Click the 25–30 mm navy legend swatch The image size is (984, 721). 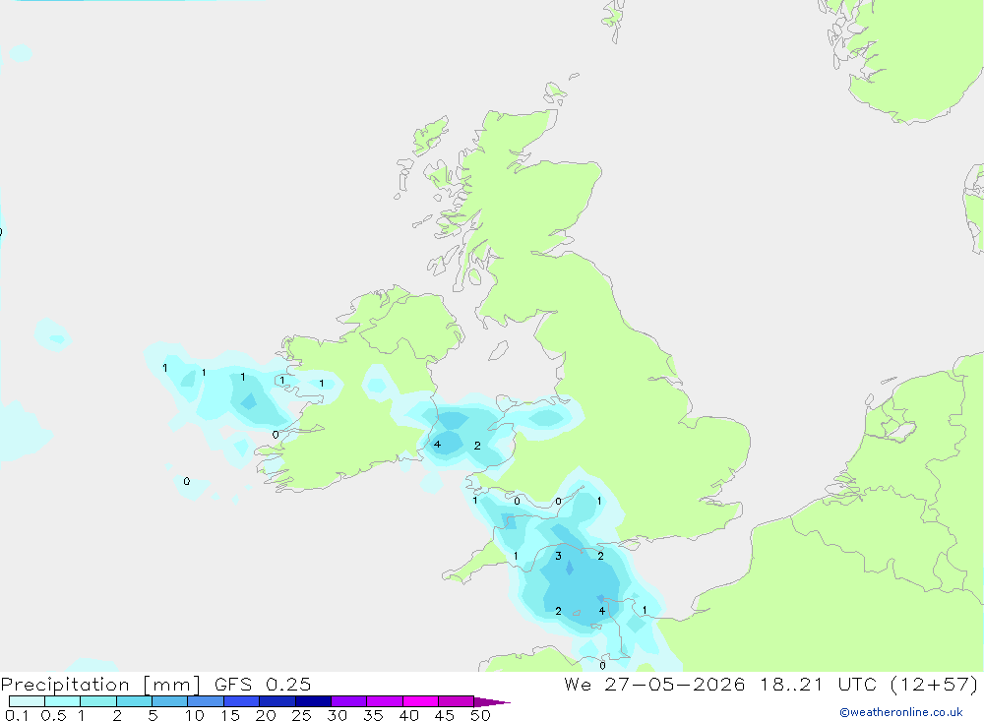(313, 701)
